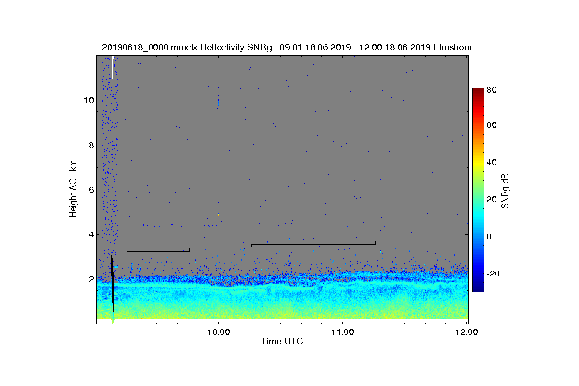
Task: Click the colorbar tick label '0'
Action: pos(490,236)
